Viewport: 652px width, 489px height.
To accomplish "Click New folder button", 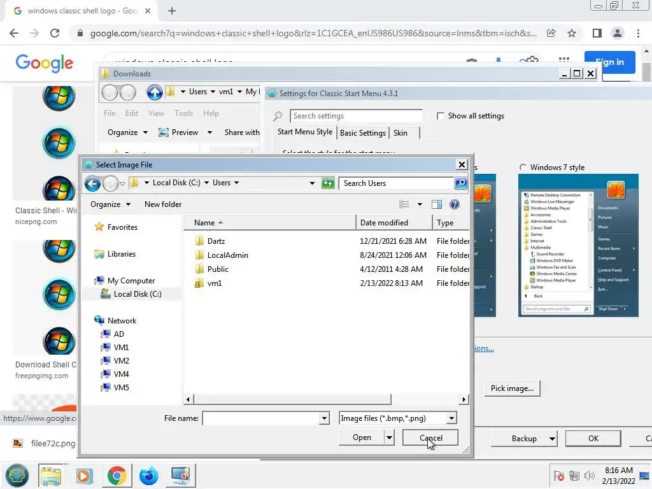I will point(163,204).
